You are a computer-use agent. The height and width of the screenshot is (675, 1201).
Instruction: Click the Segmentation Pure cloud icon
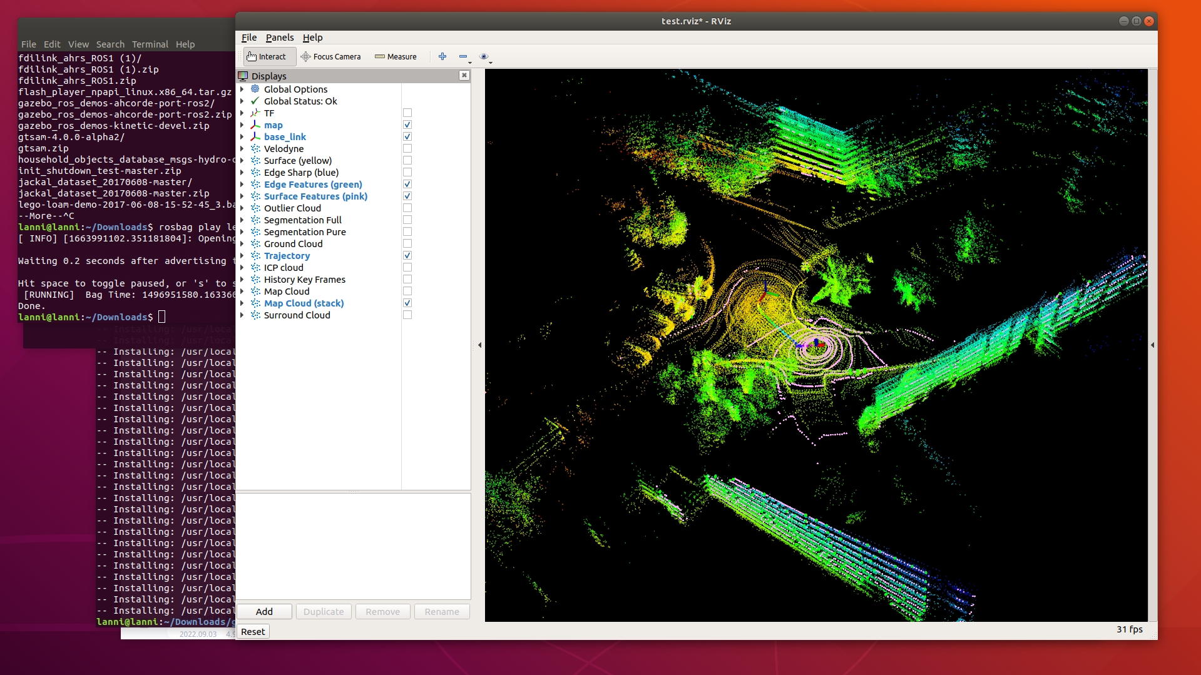[255, 231]
